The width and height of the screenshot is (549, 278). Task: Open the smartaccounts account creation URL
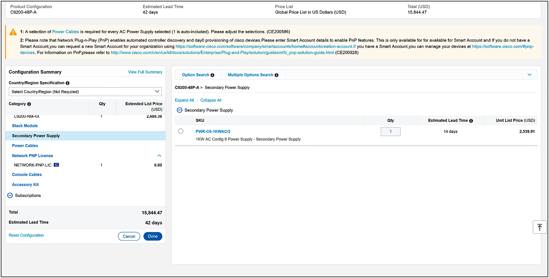pos(266,46)
